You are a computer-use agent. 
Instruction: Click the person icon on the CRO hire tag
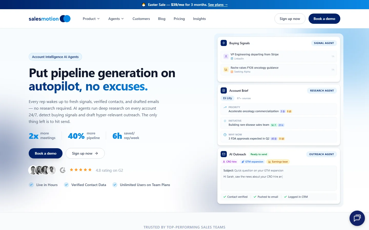point(224,162)
